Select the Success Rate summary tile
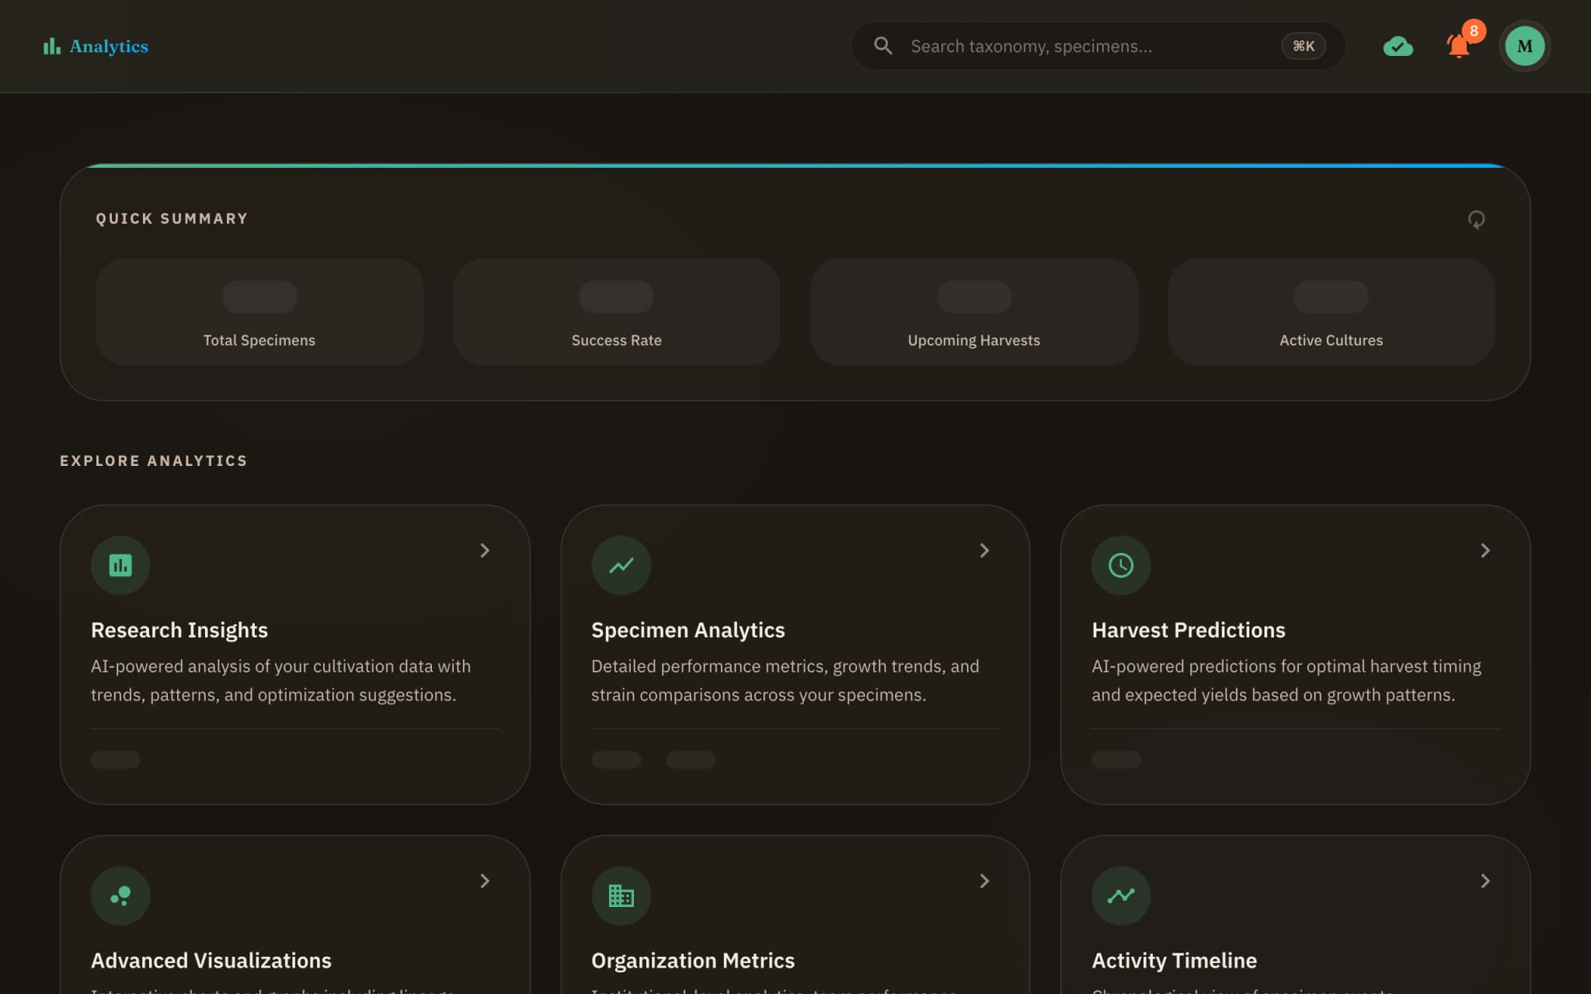1591x994 pixels. click(617, 312)
